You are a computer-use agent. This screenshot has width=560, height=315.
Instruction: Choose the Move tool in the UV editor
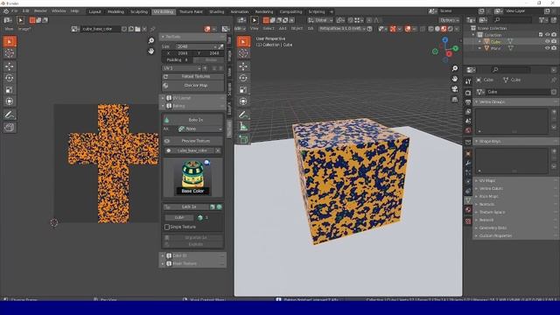click(10, 66)
